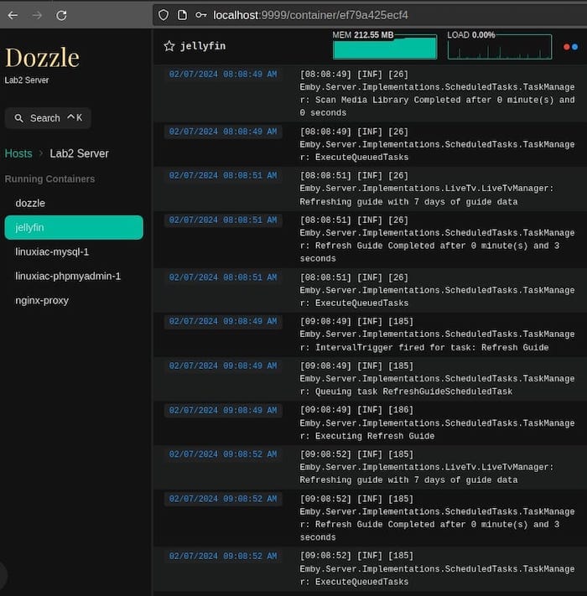The width and height of the screenshot is (587, 596).
Task: Select the dozzle container
Action: [x=74, y=204]
